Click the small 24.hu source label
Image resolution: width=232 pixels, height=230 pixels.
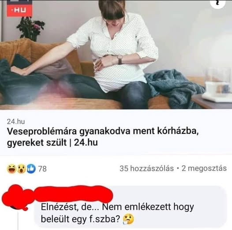[x=16, y=122]
